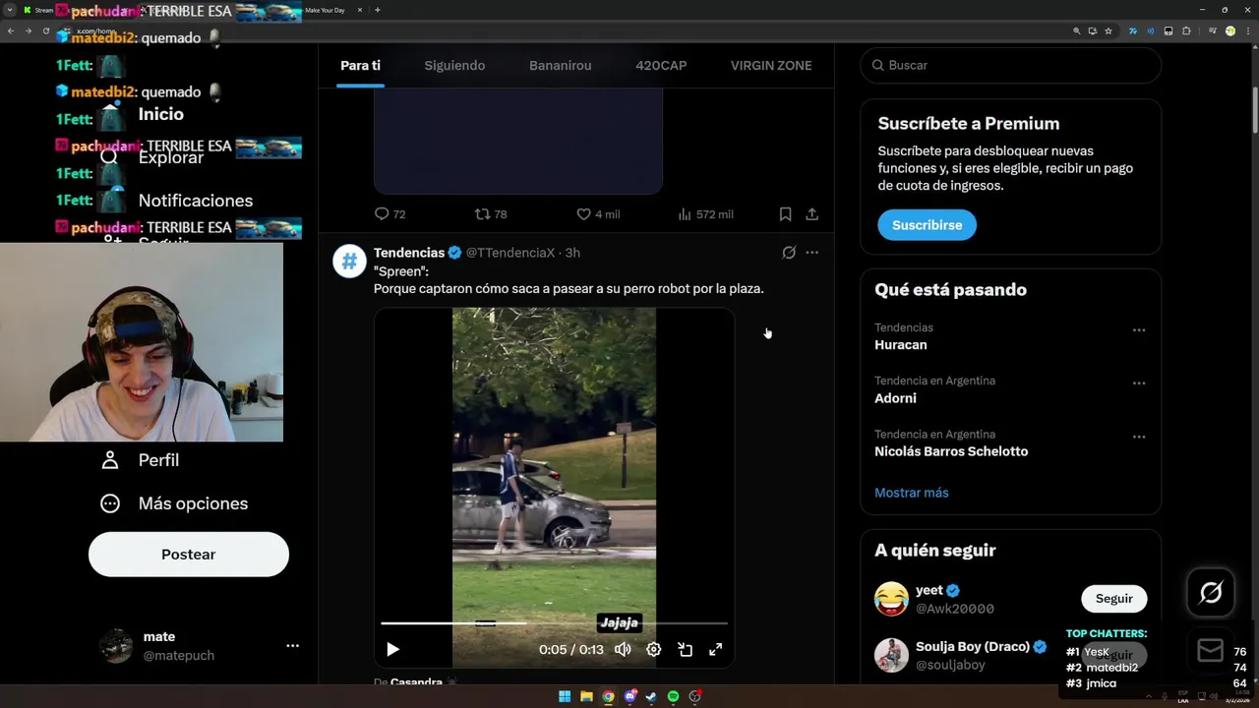
Task: Click the Tendencias hashtag avatar
Action: [x=349, y=262]
